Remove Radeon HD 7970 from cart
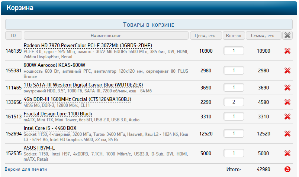 (287, 51)
